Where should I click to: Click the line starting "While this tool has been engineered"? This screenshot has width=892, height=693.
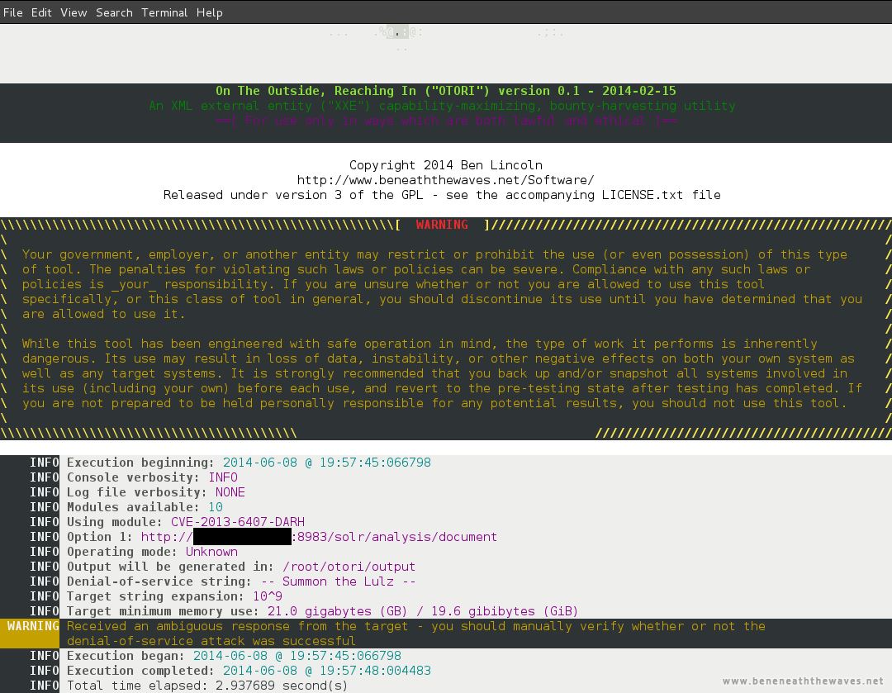pos(420,344)
